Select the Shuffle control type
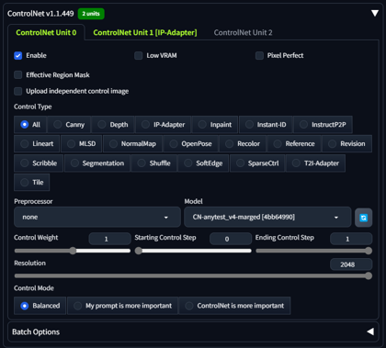The width and height of the screenshot is (386, 348). pos(154,163)
